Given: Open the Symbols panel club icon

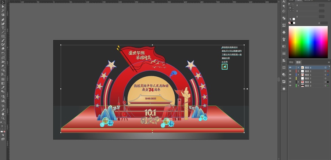Looking at the screenshot, I should 284,32.
